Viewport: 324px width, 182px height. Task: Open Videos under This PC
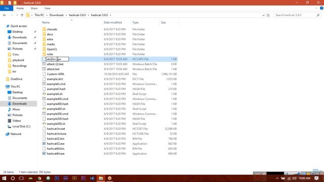[x=17, y=121]
